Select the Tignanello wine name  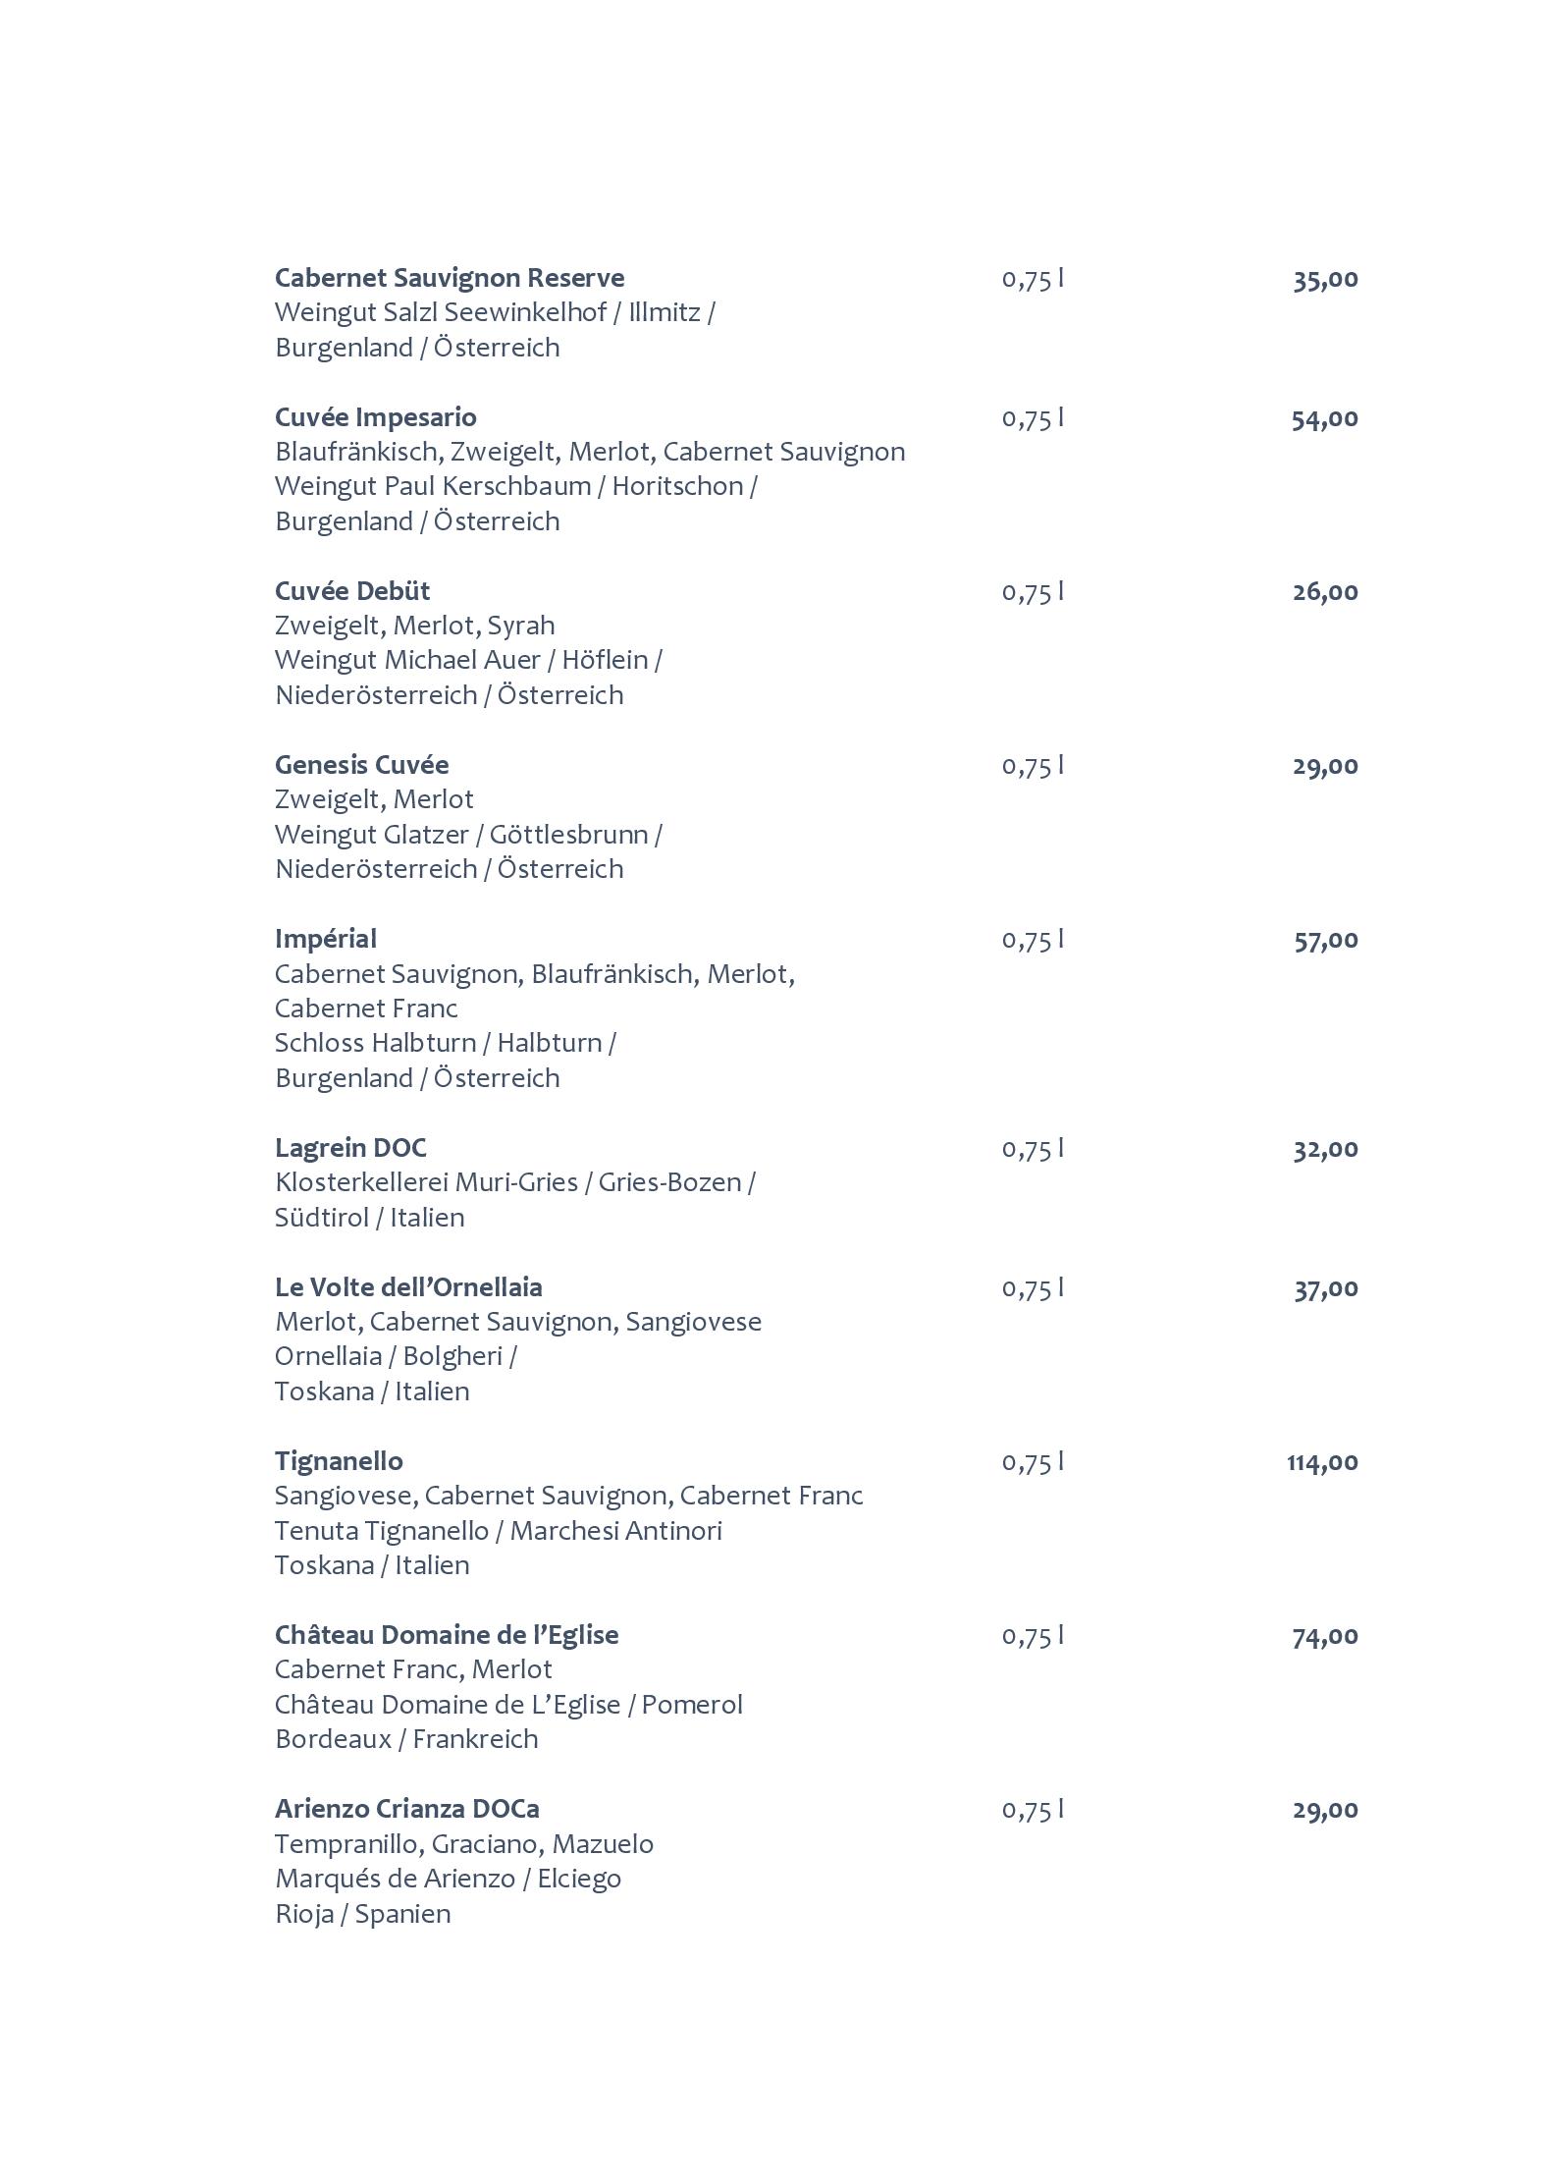[339, 1462]
